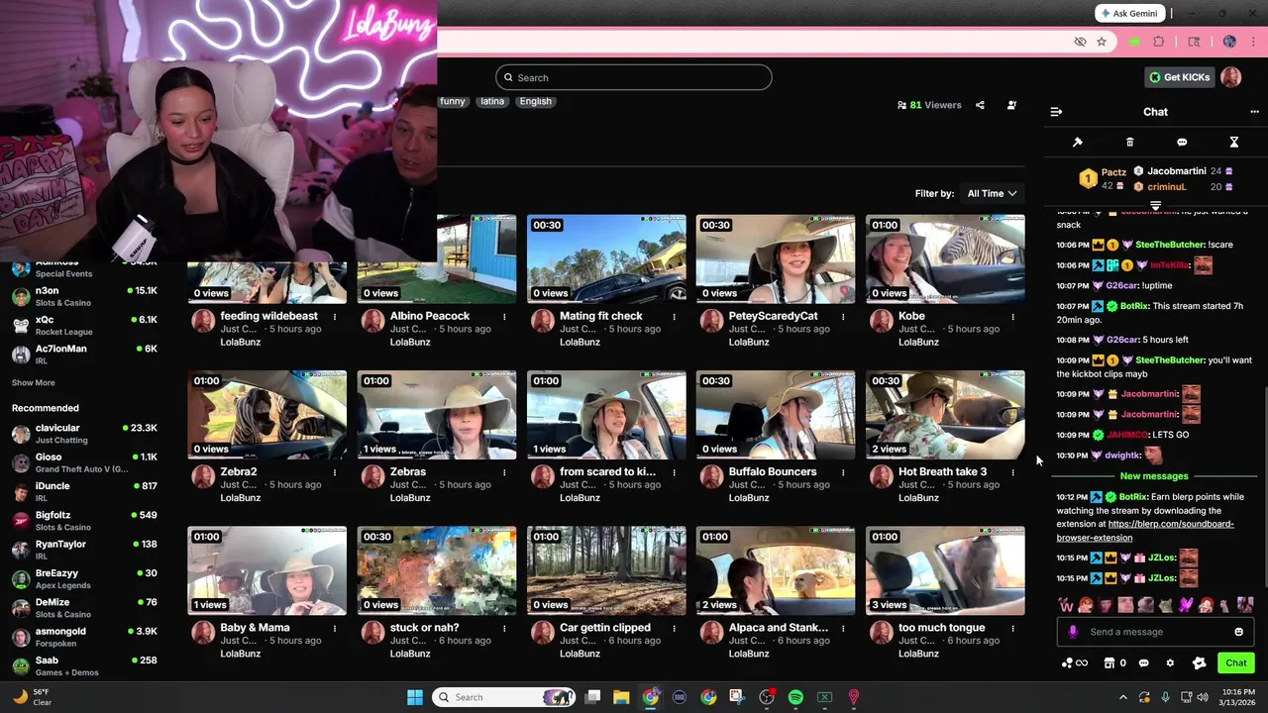Click the user follow icon beside share
Image resolution: width=1268 pixels, height=713 pixels.
(x=1011, y=105)
